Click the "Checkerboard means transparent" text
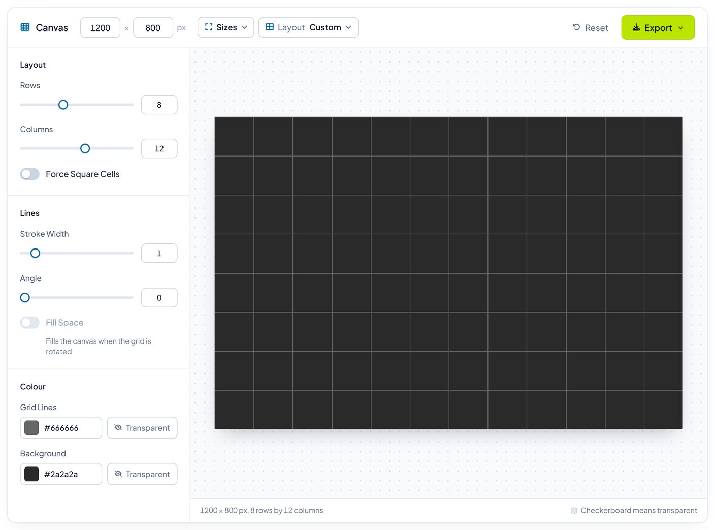This screenshot has height=530, width=715. pos(639,510)
